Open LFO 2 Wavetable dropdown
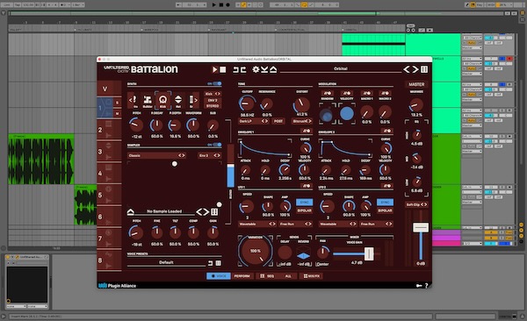This screenshot has width=527, height=321. click(x=338, y=224)
